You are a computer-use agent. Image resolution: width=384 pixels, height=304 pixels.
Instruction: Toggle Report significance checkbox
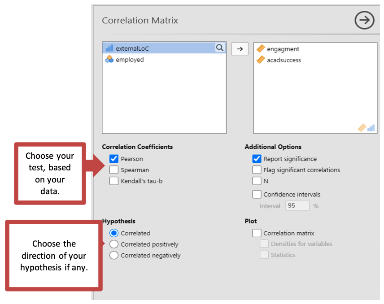(257, 159)
